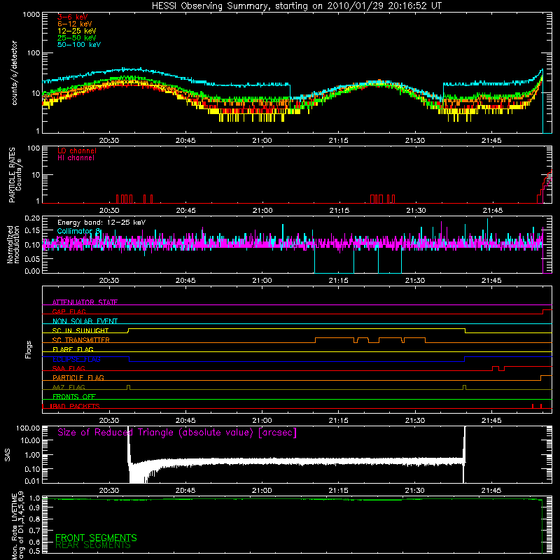Select the 10.00 SAS tick value
This screenshot has width=560, height=560.
[x=30, y=440]
